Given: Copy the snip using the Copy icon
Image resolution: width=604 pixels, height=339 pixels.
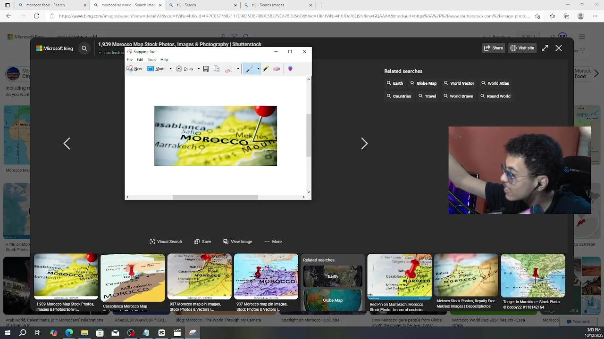Looking at the screenshot, I should (217, 69).
